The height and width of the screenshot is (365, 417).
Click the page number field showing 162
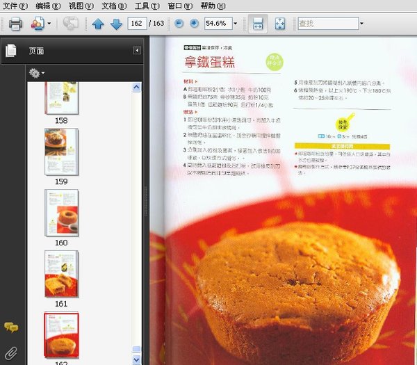click(x=137, y=24)
